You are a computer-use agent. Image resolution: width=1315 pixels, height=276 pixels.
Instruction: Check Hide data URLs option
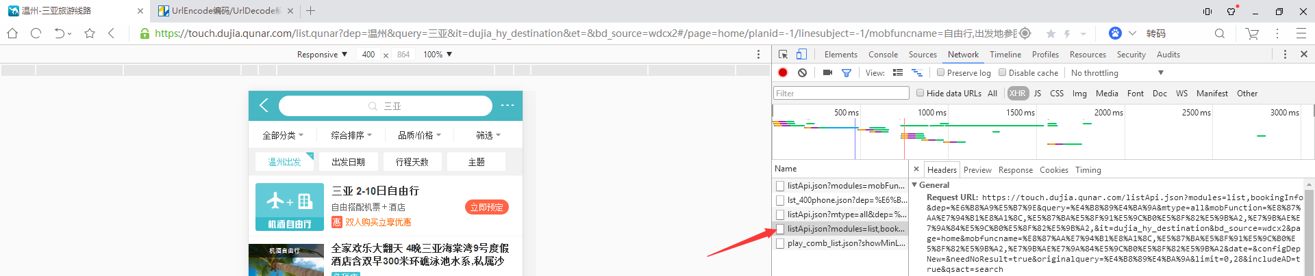(x=920, y=93)
